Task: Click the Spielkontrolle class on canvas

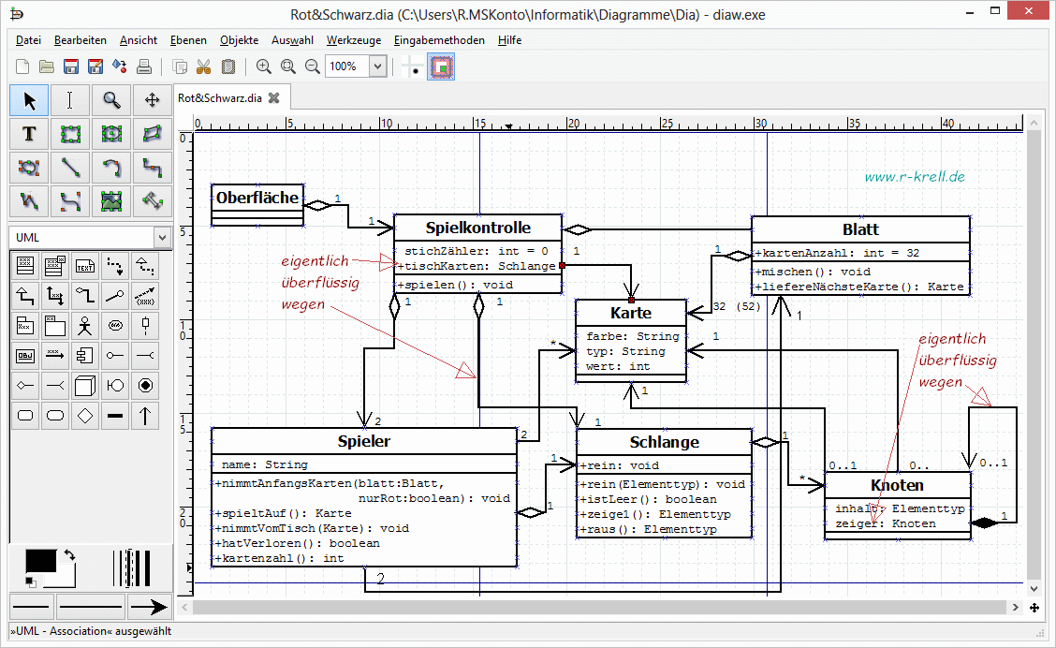Action: click(x=477, y=228)
